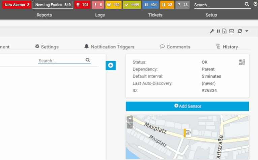Click the logout power icon
This screenshot has height=160, width=258.
tap(255, 4)
